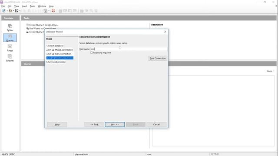The image size is (278, 156).
Task: Click the Form toolbar icon
Action: pos(46,11)
